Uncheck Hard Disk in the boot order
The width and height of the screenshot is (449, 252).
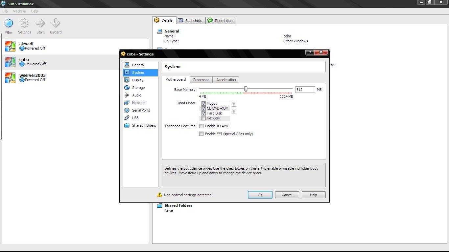click(x=203, y=113)
